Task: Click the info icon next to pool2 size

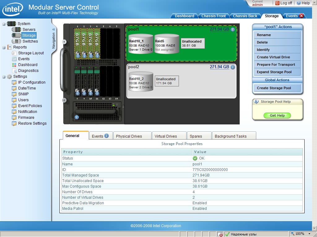Action: pos(233,67)
